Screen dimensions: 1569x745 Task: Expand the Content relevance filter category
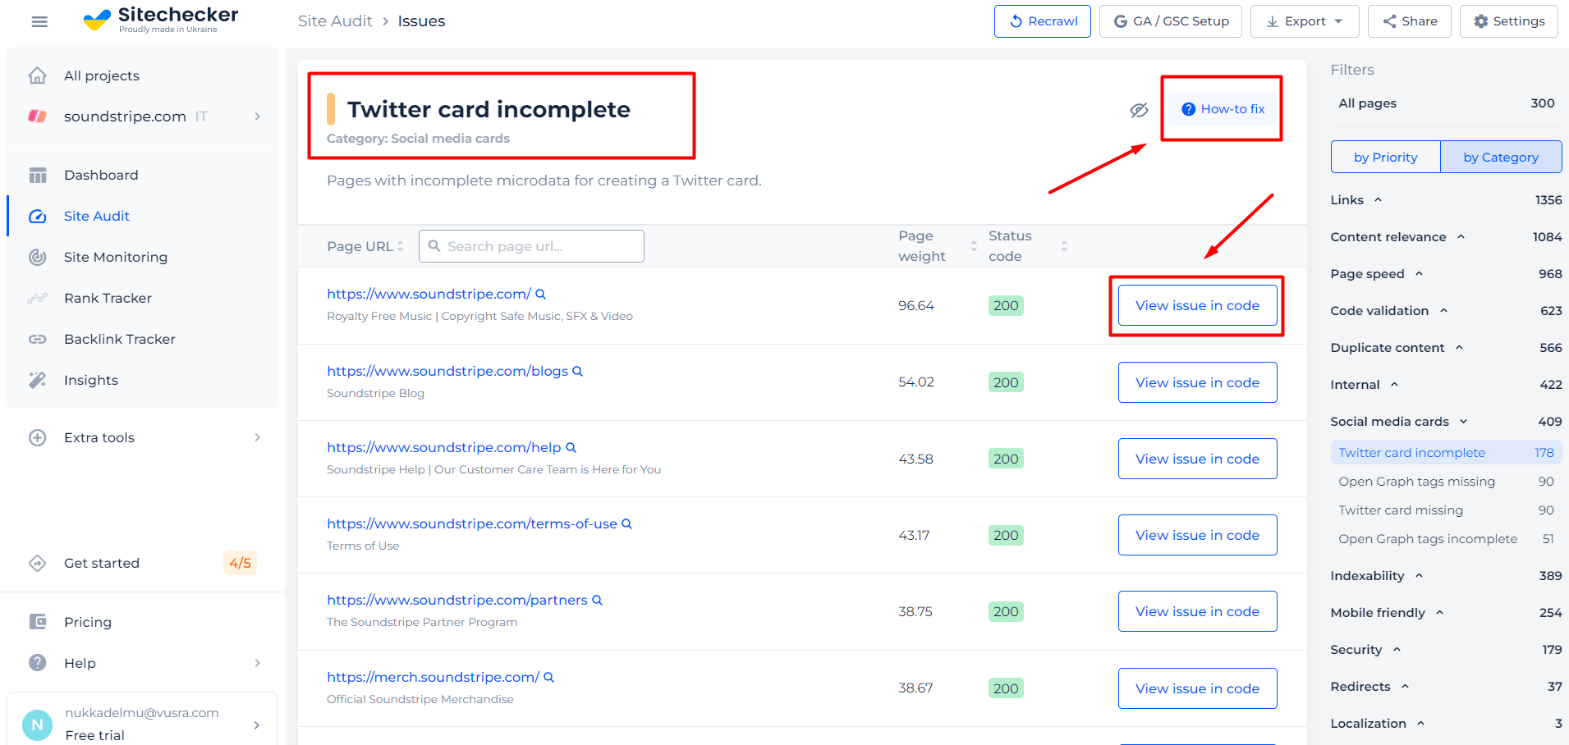tap(1461, 237)
